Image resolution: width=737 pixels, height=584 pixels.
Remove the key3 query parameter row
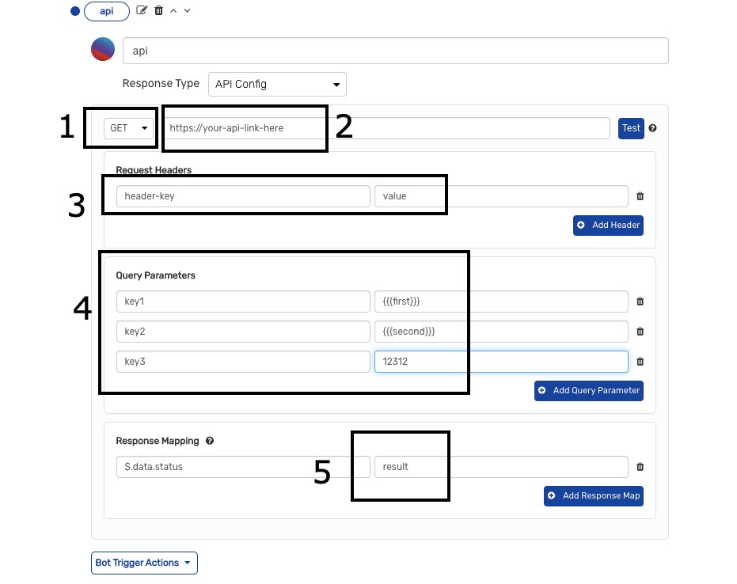pos(640,362)
